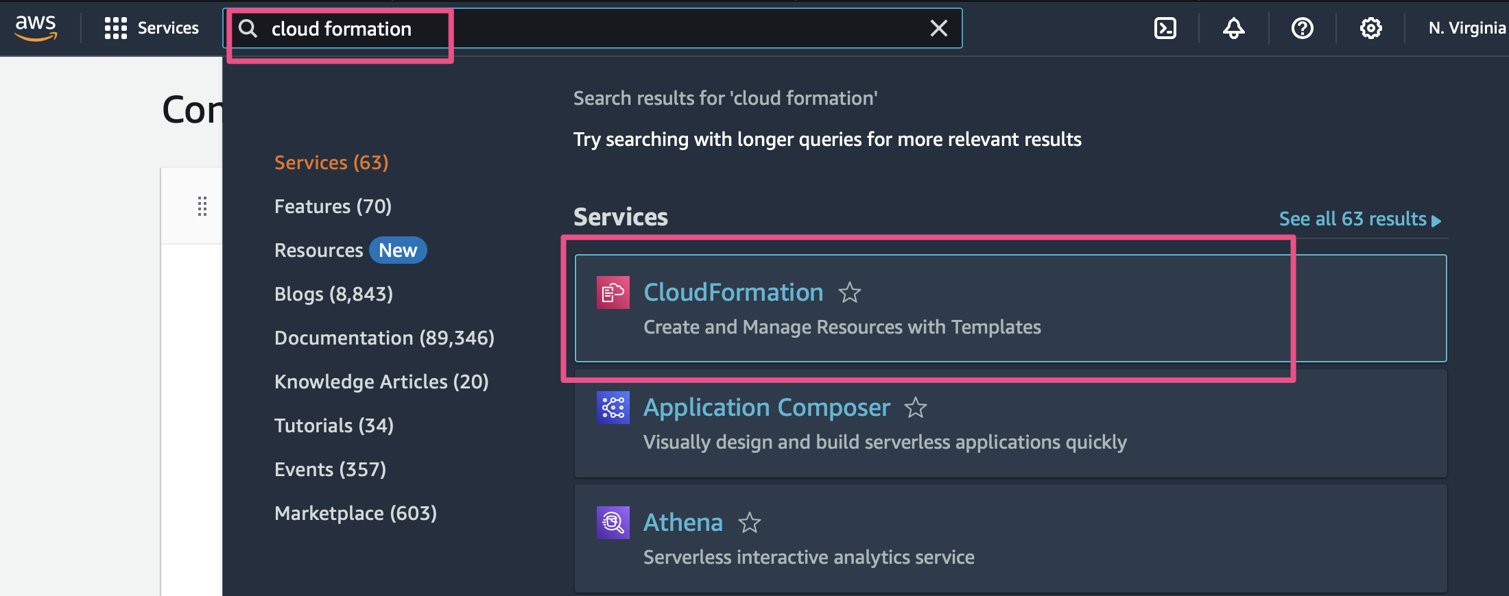Favorite CloudFormation with the star
The image size is (1509, 596).
[x=850, y=293]
